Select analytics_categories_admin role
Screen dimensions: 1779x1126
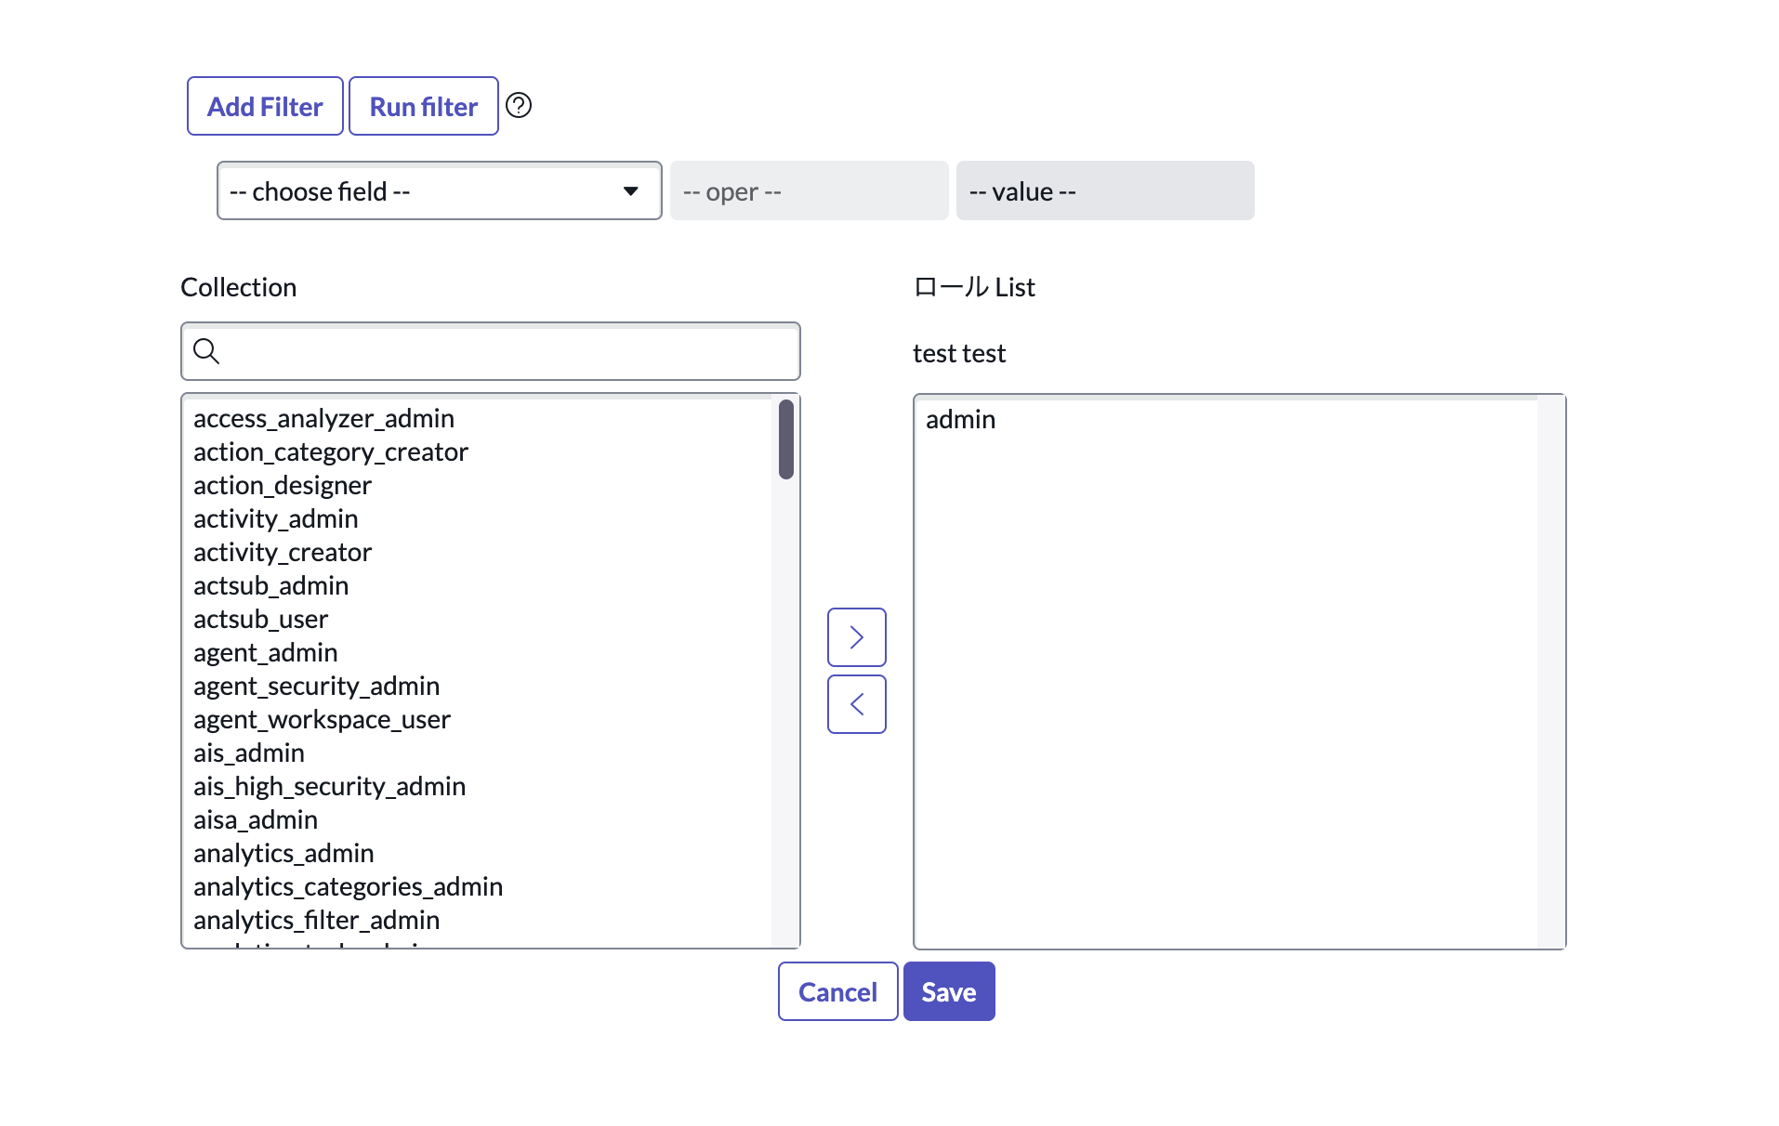348,887
